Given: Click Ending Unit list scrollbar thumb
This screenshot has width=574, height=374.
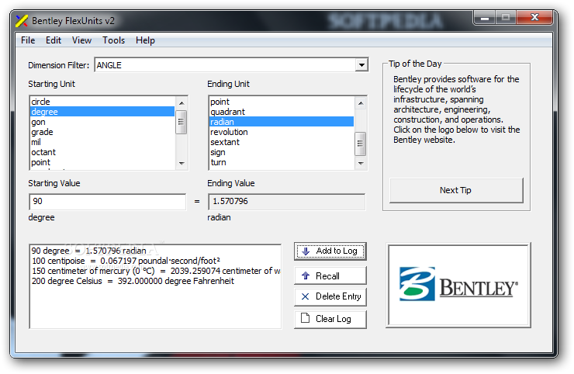Looking at the screenshot, I should pos(360,144).
